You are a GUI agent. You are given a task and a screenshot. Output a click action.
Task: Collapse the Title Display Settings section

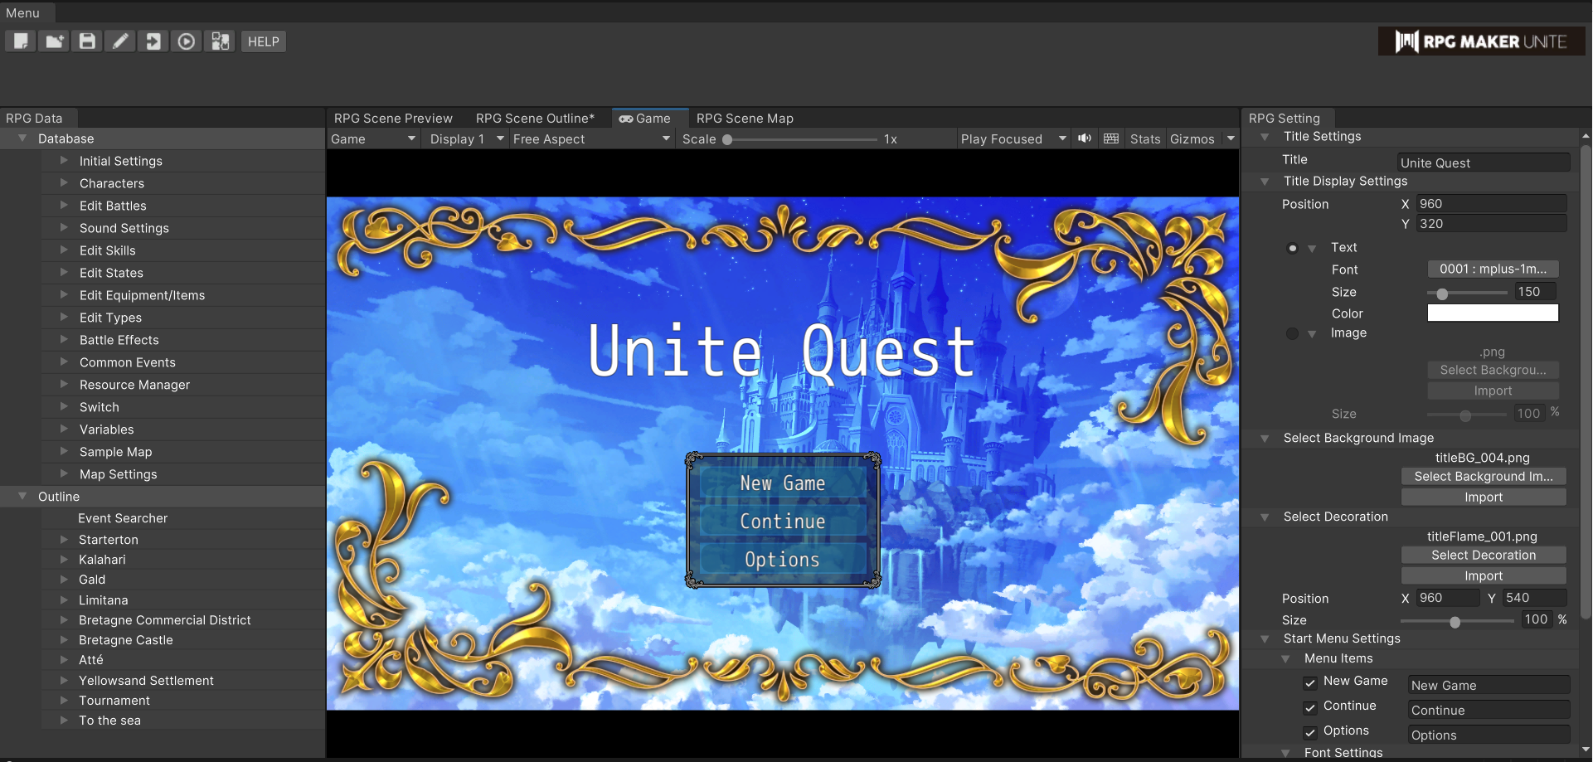pyautogui.click(x=1265, y=182)
